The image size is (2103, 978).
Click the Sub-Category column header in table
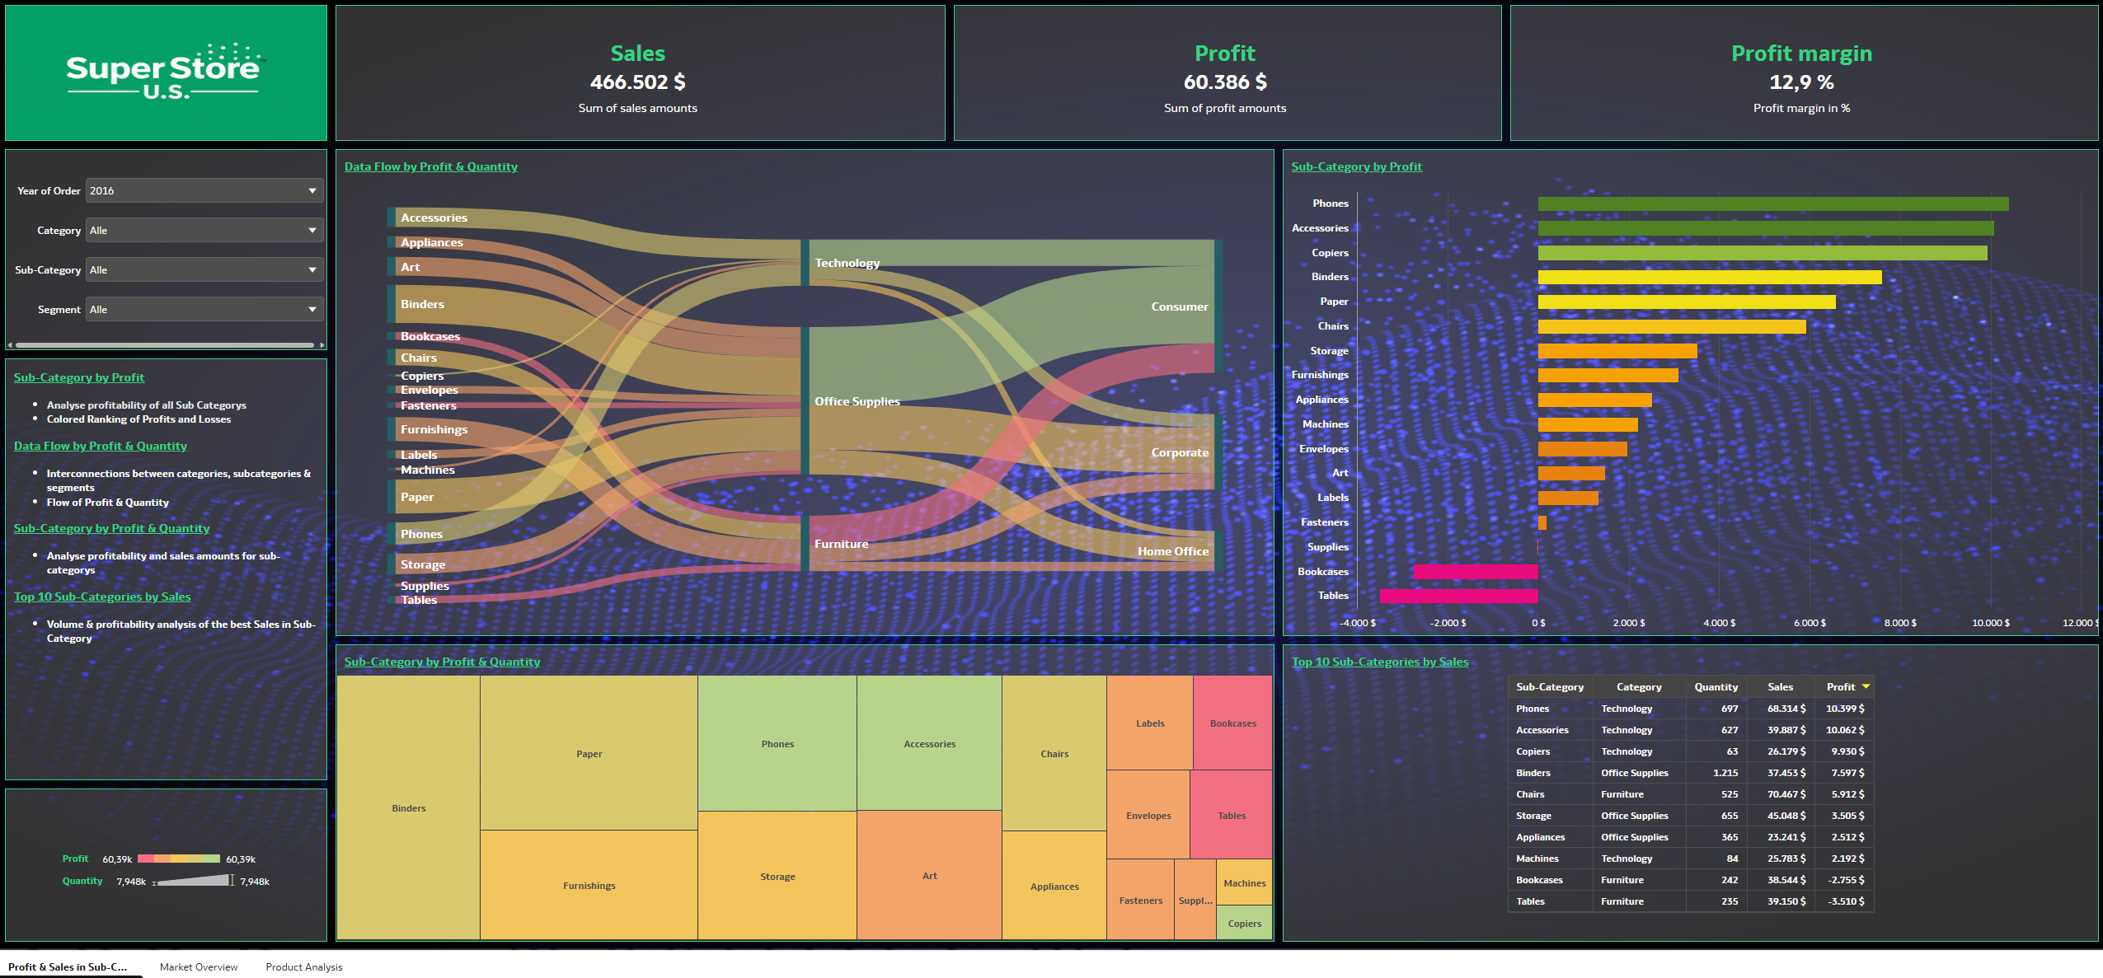pos(1549,686)
